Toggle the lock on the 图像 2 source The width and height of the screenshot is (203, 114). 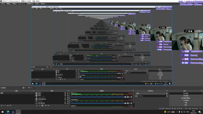coord(67,93)
